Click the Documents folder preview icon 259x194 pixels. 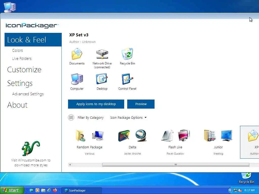77,54
